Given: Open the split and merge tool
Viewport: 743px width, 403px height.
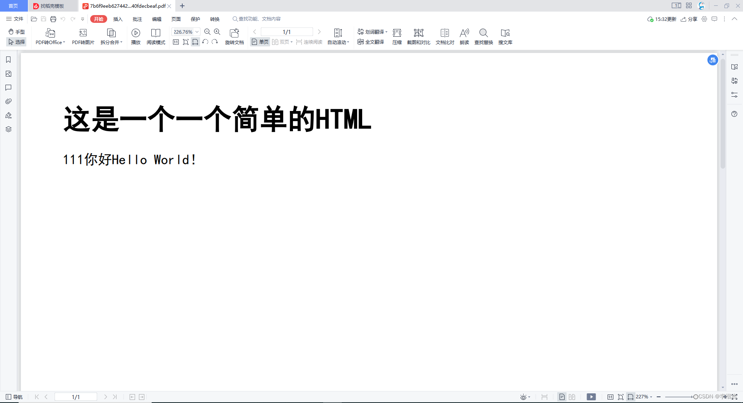Looking at the screenshot, I should (111, 37).
